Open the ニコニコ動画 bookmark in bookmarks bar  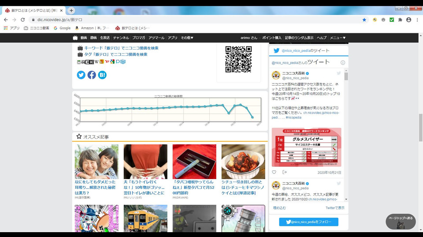37,28
